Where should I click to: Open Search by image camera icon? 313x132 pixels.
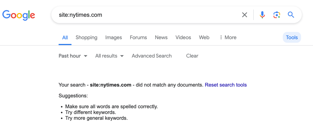pyautogui.click(x=277, y=15)
